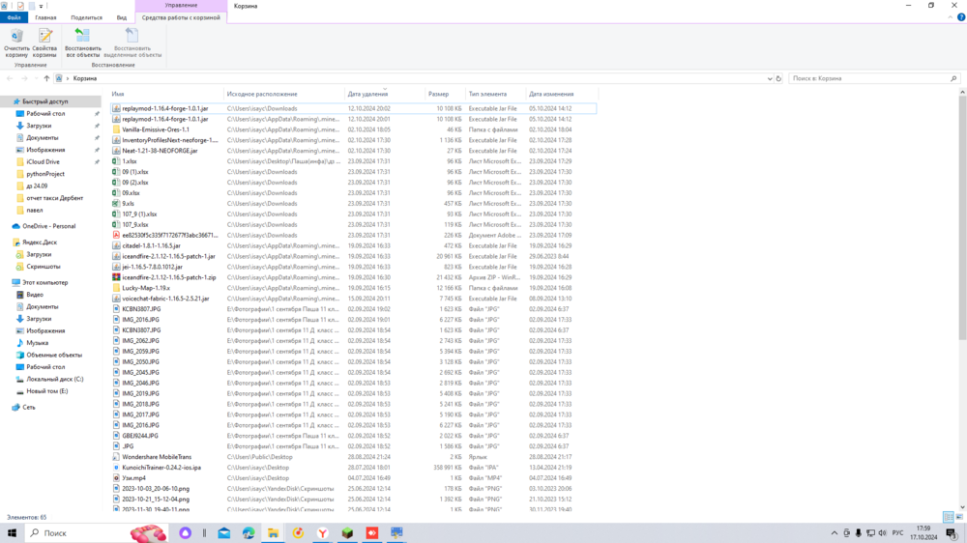Click the File Explorer taskbar icon
This screenshot has width=967, height=543.
[x=274, y=533]
